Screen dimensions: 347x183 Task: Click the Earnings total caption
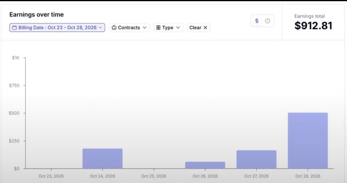click(309, 16)
